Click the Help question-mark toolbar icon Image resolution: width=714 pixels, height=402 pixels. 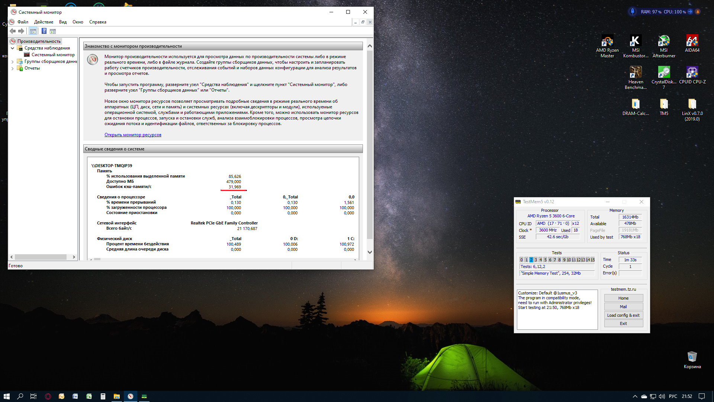tap(44, 31)
